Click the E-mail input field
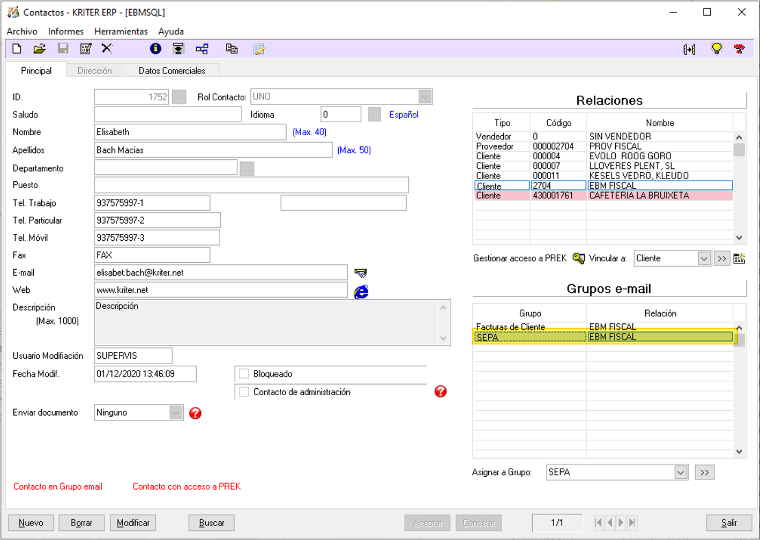The image size is (761, 540). point(221,272)
